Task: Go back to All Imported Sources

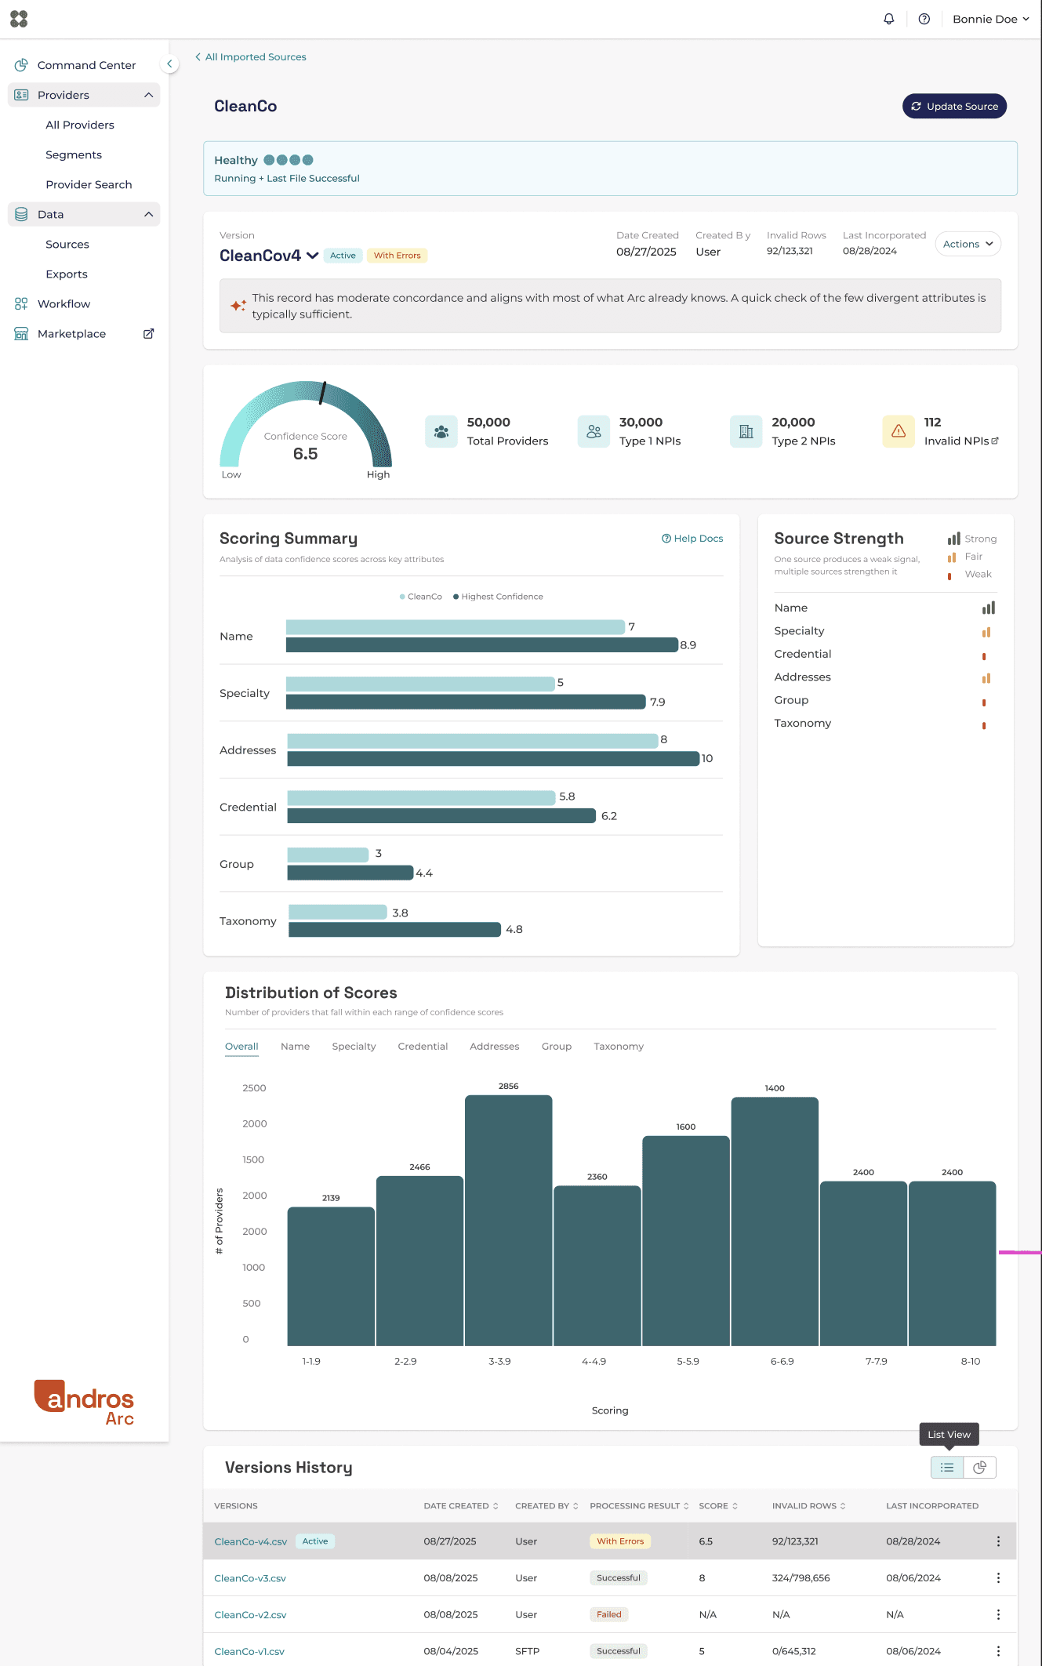Action: pyautogui.click(x=251, y=57)
